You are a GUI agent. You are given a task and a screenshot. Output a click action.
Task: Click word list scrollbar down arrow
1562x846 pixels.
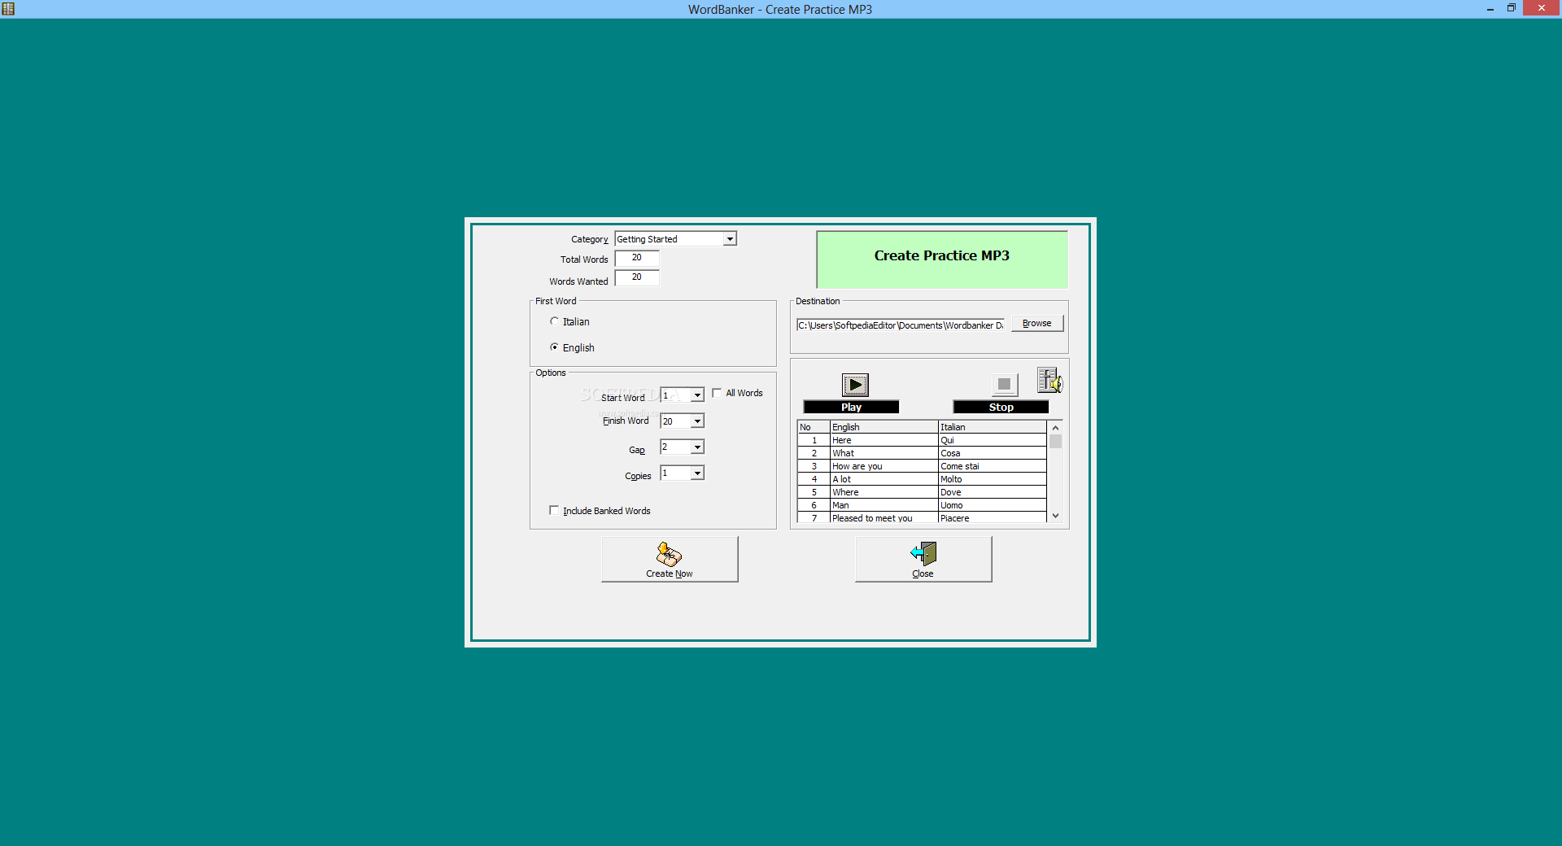1055,516
